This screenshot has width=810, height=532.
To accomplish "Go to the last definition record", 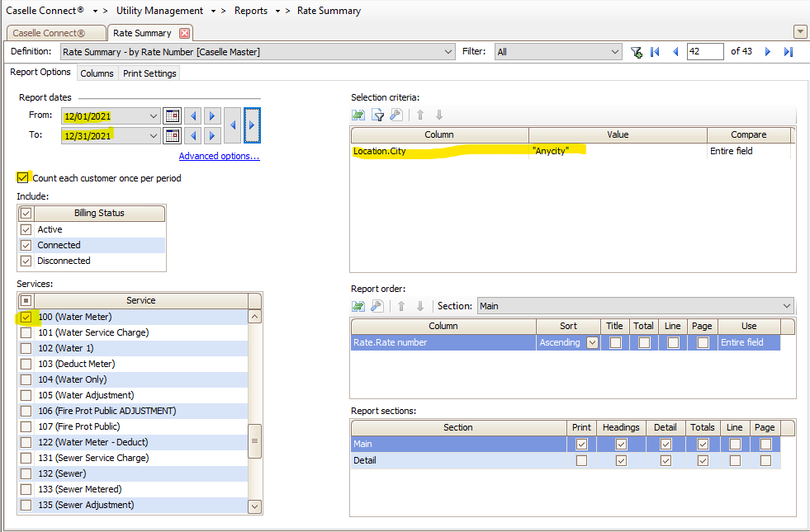I will tap(788, 52).
